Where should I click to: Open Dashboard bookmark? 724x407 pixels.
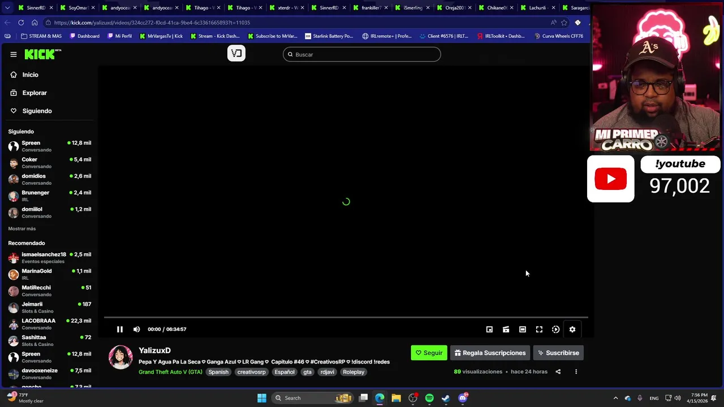pos(85,36)
